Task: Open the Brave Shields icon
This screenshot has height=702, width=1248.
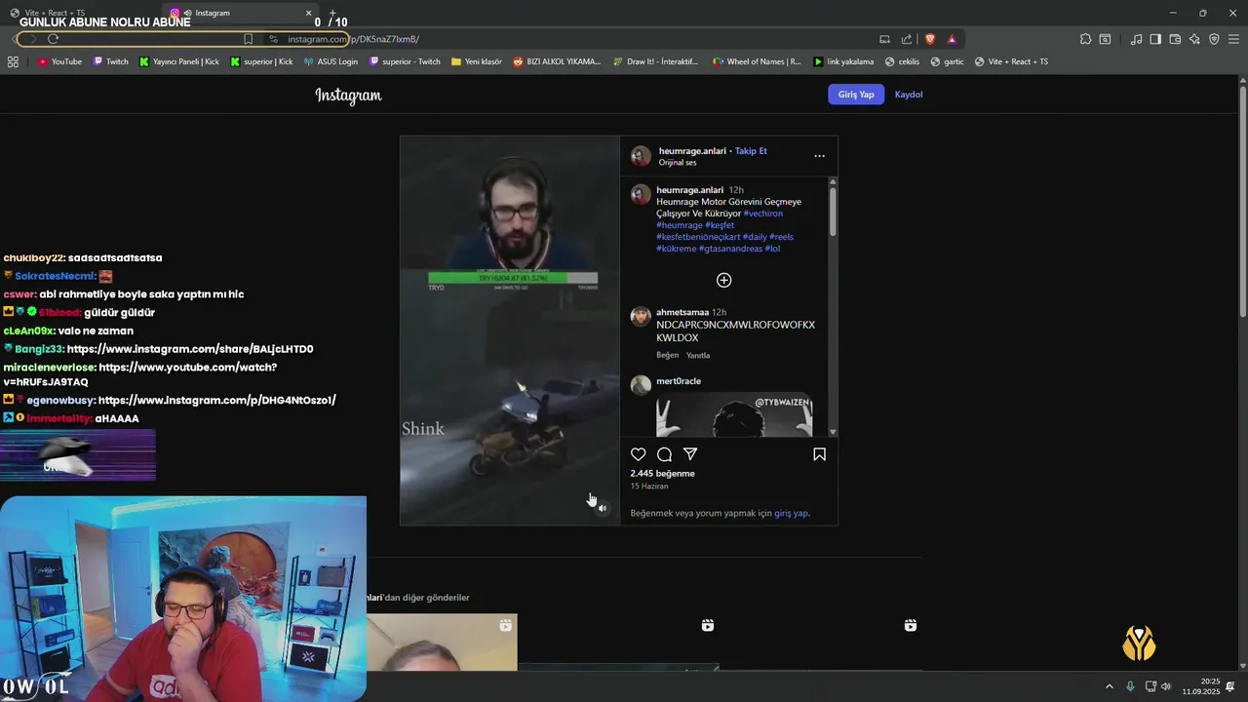Action: [x=929, y=39]
